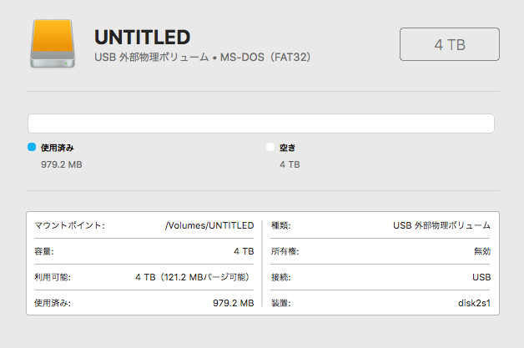
Task: Click the 装置 value disk2s1
Action: pos(474,303)
